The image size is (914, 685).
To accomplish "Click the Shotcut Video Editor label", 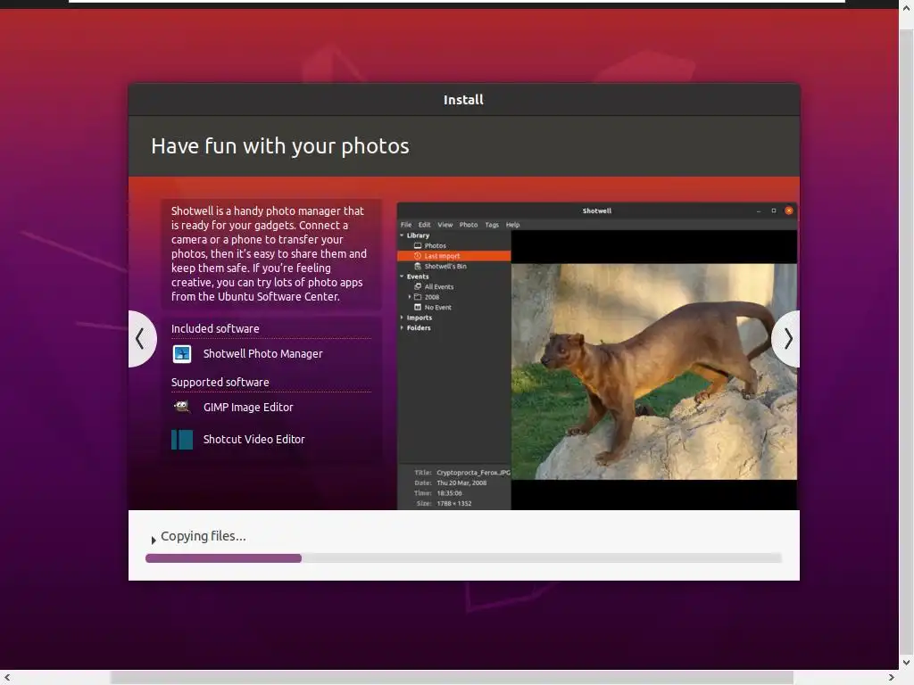I will [x=254, y=439].
